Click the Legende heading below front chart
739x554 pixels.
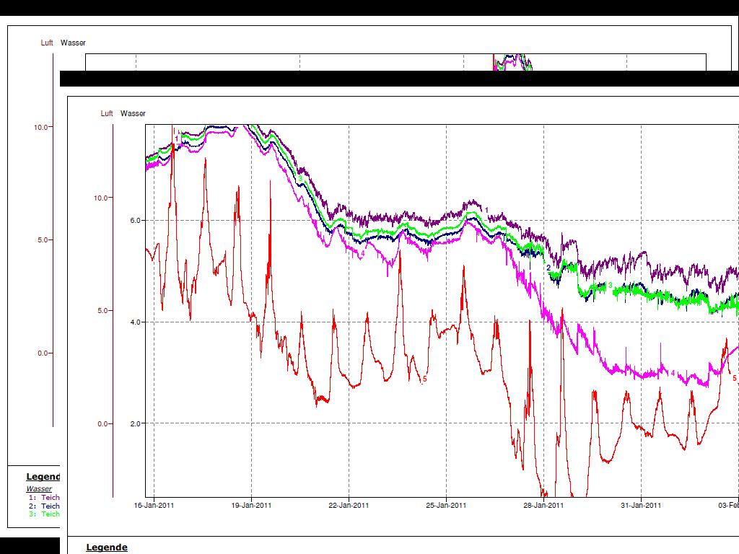107,548
